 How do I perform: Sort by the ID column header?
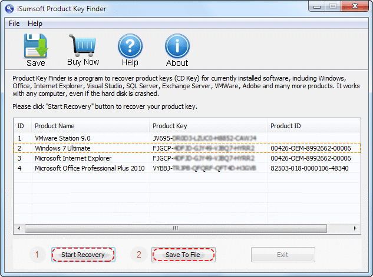[22, 126]
